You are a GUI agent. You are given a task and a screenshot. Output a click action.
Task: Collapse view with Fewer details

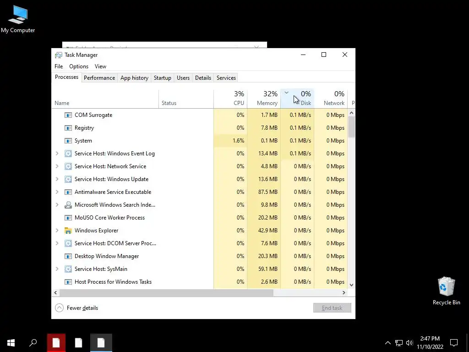(x=76, y=308)
